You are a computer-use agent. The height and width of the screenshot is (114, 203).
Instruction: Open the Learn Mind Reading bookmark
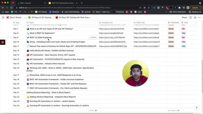(x=70, y=12)
